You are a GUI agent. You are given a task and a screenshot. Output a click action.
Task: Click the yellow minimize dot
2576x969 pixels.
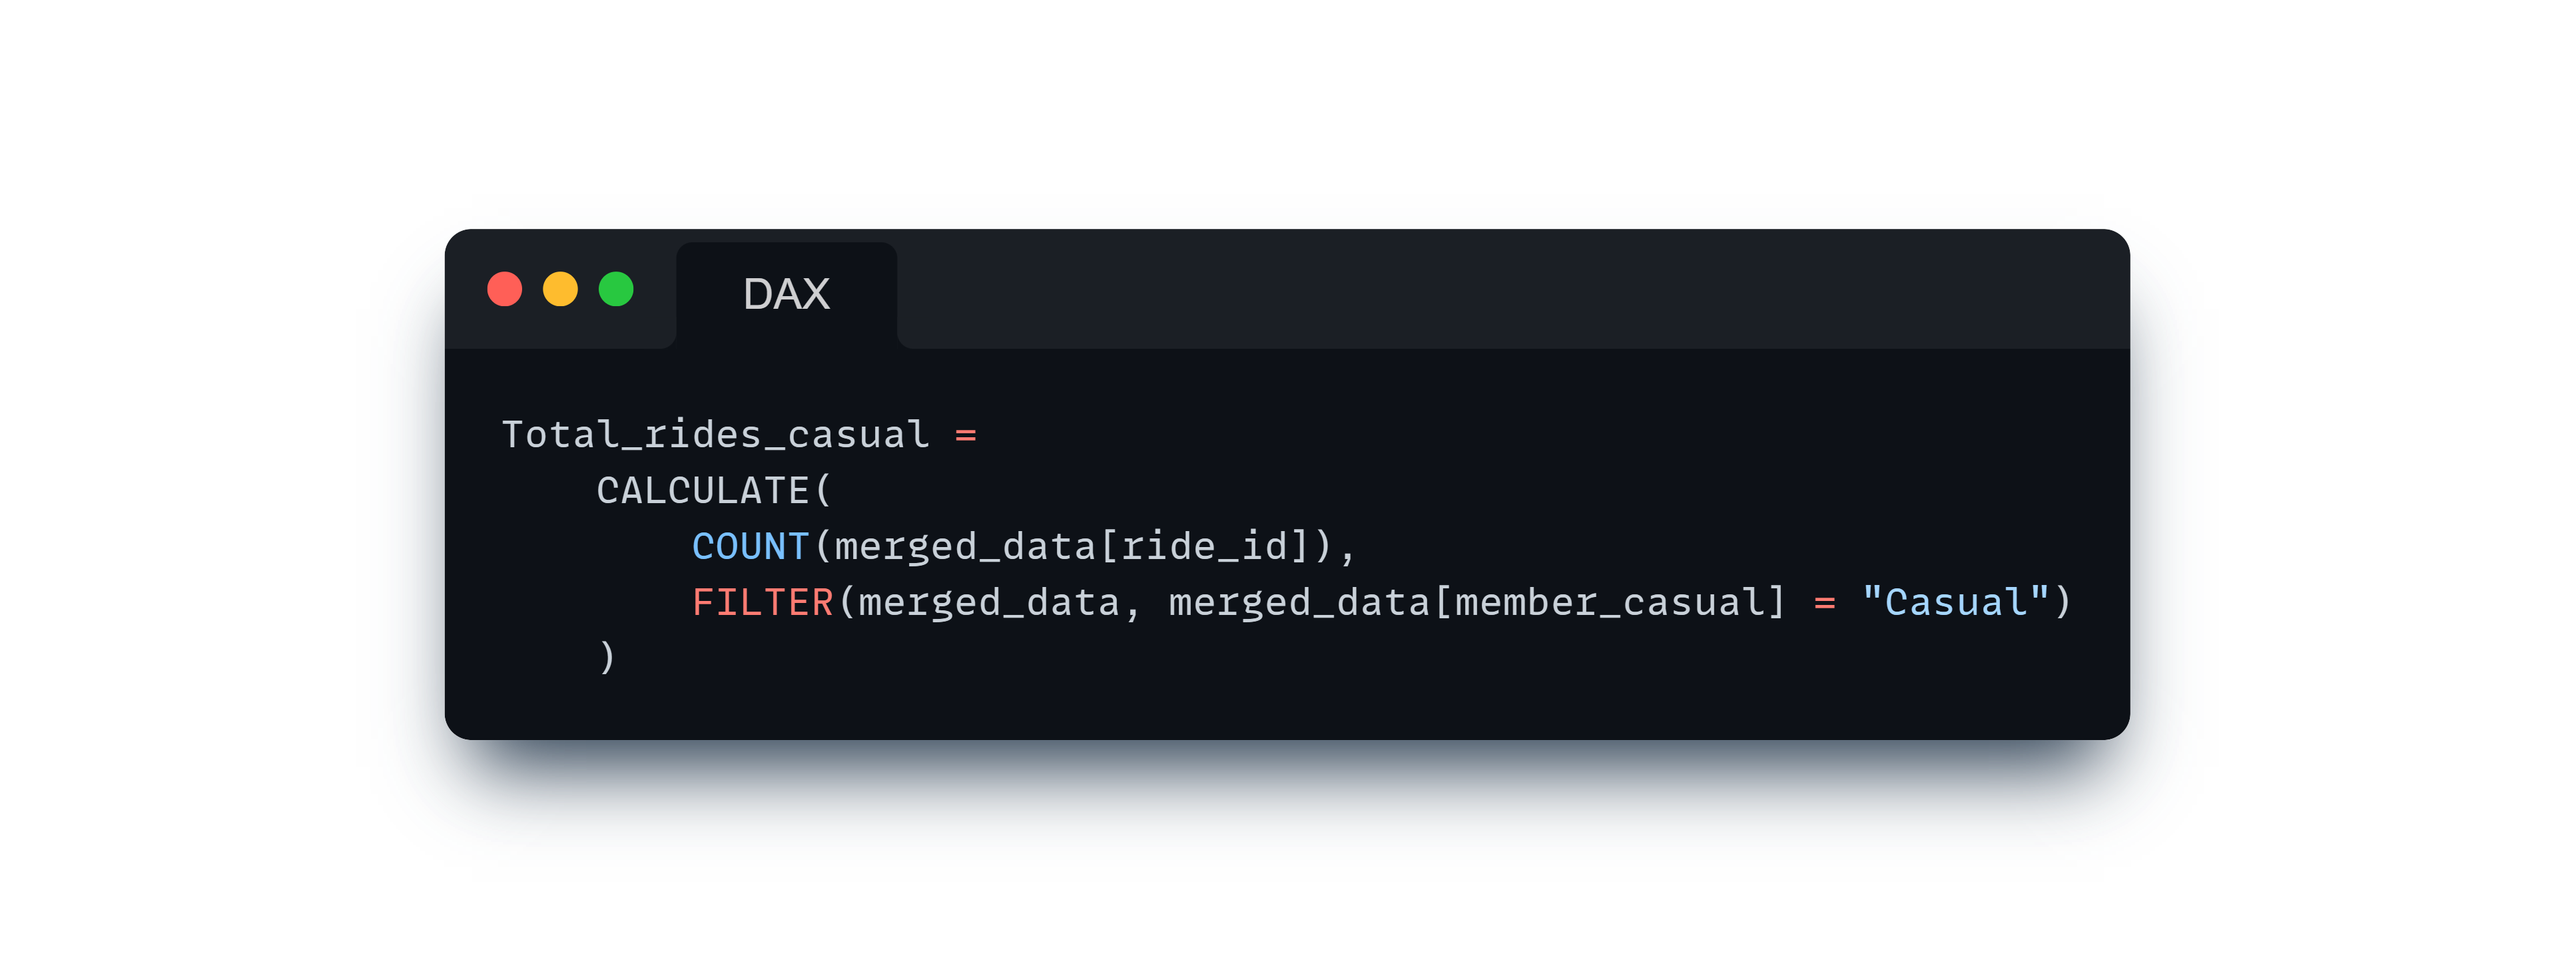(x=560, y=290)
